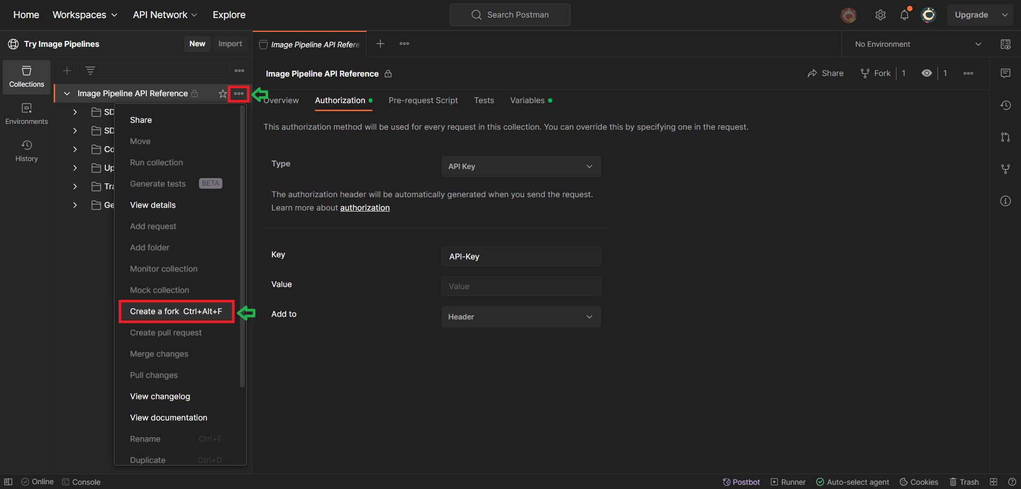Click the Share button in collection header

tap(825, 73)
